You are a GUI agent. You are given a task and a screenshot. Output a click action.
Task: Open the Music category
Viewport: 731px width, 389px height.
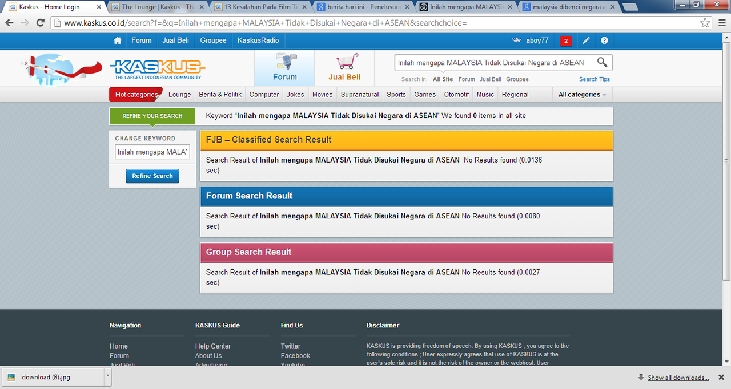point(485,95)
